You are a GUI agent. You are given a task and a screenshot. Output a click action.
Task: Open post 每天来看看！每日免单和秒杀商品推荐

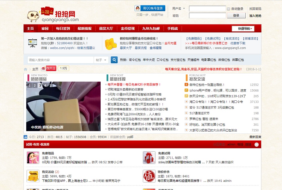pyautogui.click(x=134, y=85)
